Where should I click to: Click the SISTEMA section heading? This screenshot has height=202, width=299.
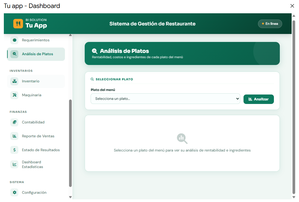[x=17, y=182]
